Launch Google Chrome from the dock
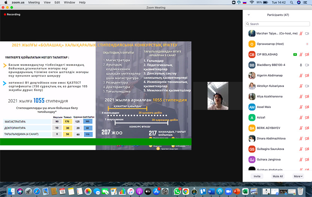Image resolution: width=312 pixels, height=197 pixels. coord(185,191)
